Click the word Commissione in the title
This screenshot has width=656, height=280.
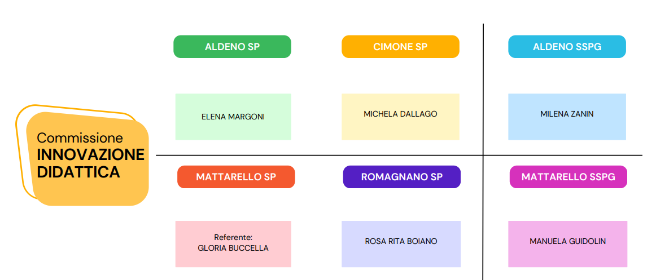pos(80,138)
